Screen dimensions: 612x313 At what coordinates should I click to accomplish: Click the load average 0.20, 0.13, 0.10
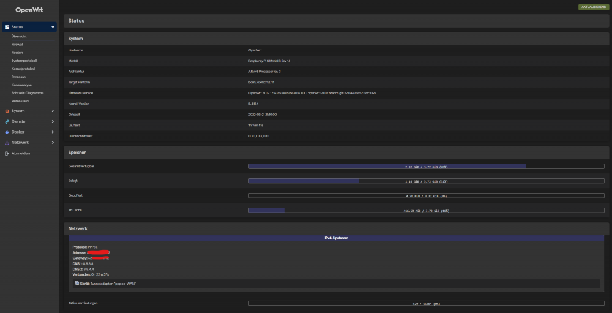(x=259, y=136)
